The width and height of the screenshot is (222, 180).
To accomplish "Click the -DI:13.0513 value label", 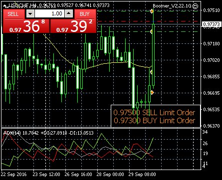I will [81, 133].
